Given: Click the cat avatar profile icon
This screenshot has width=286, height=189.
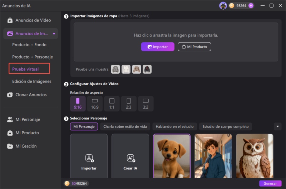Looking at the screenshot, I should tap(223, 6).
